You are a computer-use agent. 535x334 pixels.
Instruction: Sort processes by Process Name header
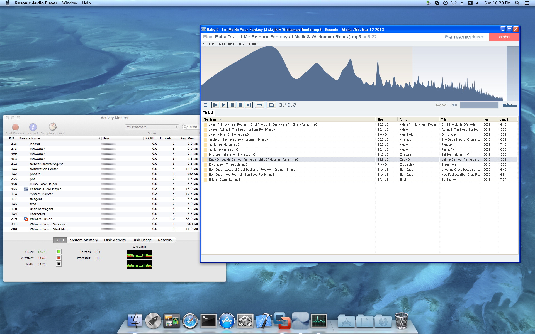pos(30,138)
